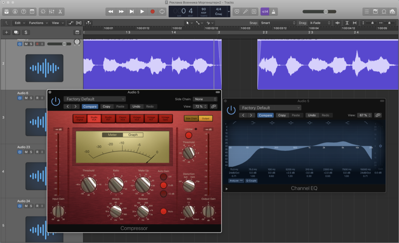
Task: Toggle the Cycle loop mode button
Action: (x=162, y=12)
